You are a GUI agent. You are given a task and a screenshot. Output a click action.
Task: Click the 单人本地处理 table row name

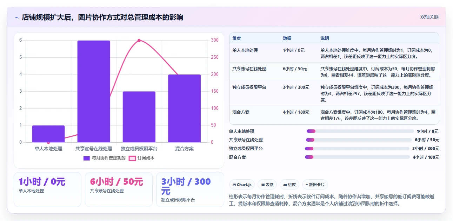pyautogui.click(x=245, y=50)
